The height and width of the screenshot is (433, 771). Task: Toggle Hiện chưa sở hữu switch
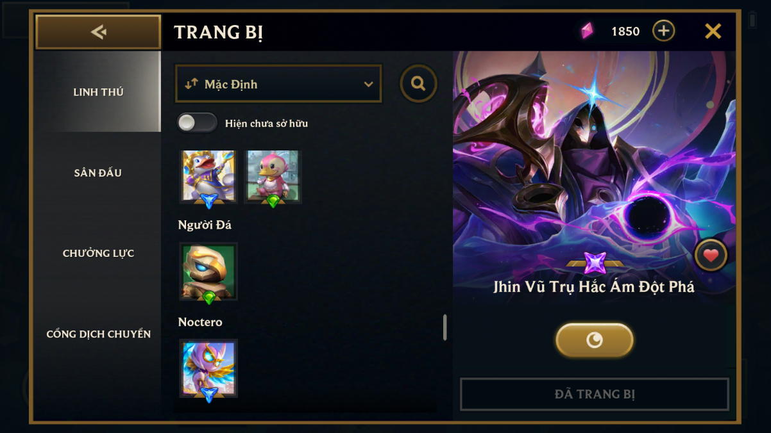coord(197,122)
